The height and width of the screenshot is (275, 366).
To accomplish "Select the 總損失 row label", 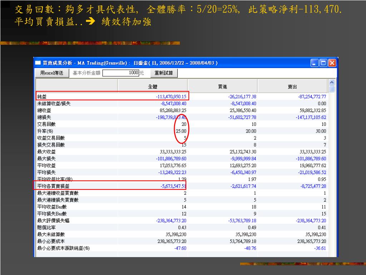I will [44, 117].
